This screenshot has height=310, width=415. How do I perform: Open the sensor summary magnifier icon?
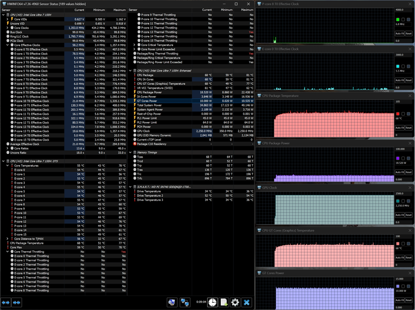pos(172,302)
